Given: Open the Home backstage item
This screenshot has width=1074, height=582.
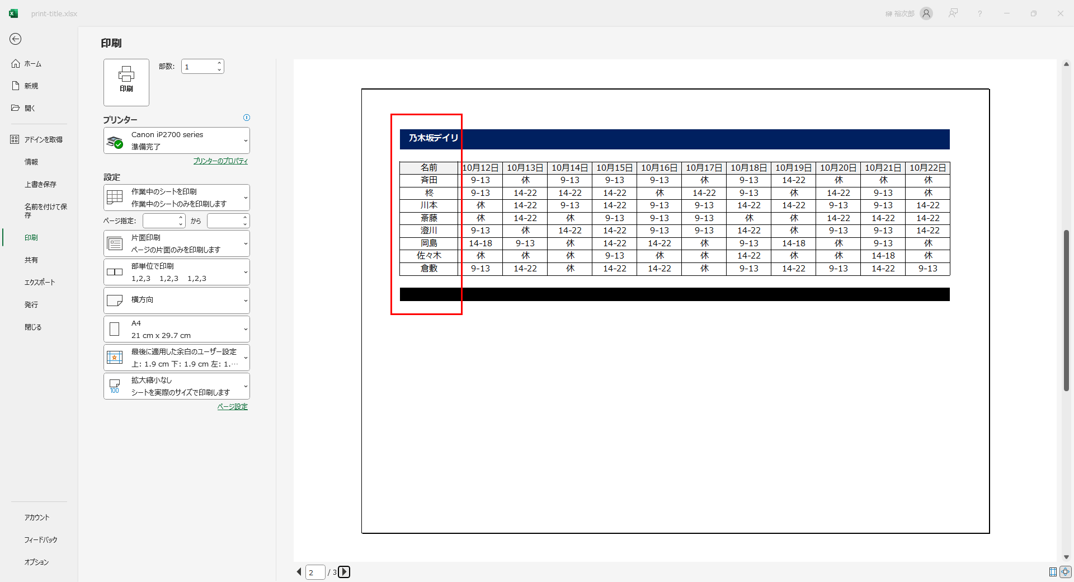Looking at the screenshot, I should (x=34, y=64).
